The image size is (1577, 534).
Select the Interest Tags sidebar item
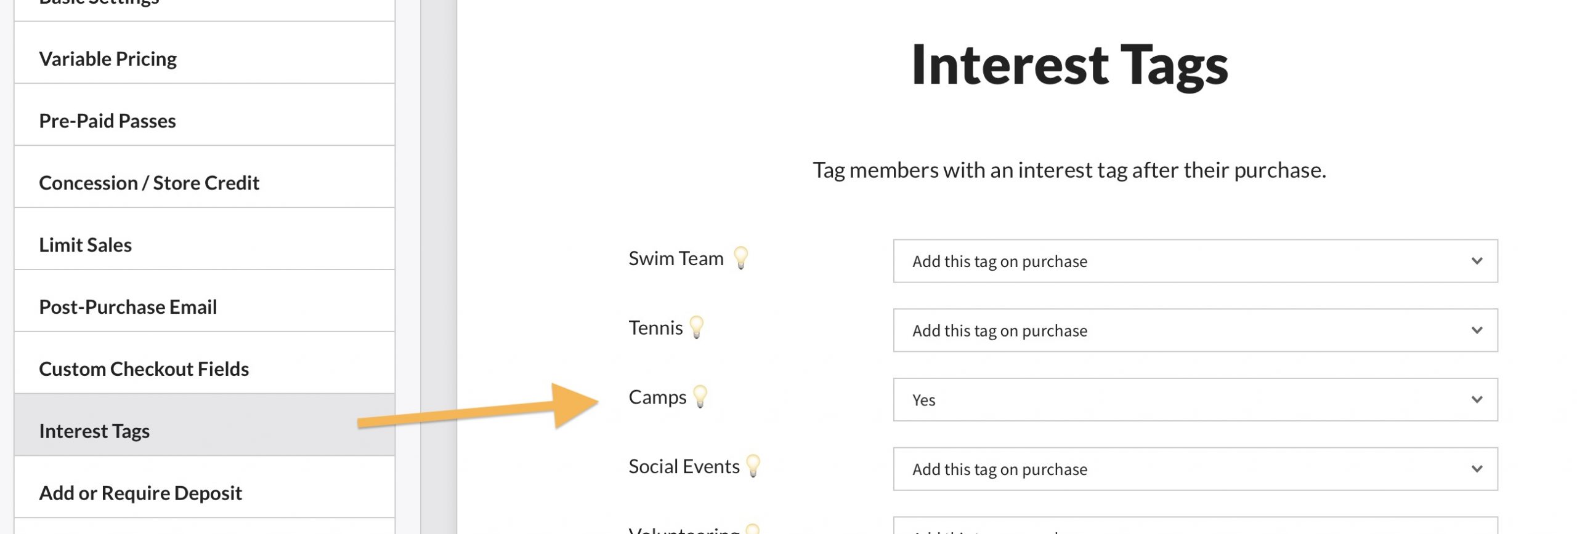click(94, 431)
